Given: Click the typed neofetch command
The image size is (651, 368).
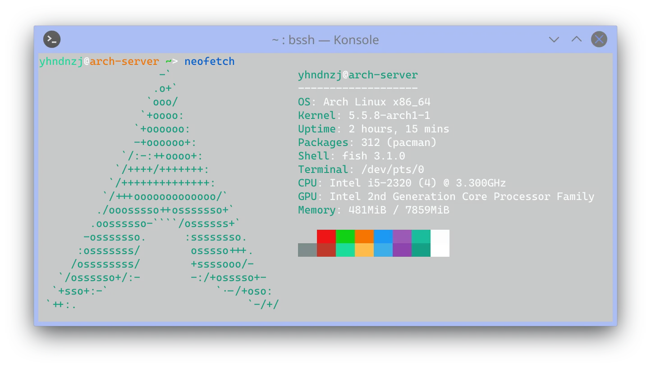Looking at the screenshot, I should (210, 61).
